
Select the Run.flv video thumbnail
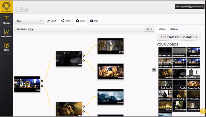tap(165, 106)
